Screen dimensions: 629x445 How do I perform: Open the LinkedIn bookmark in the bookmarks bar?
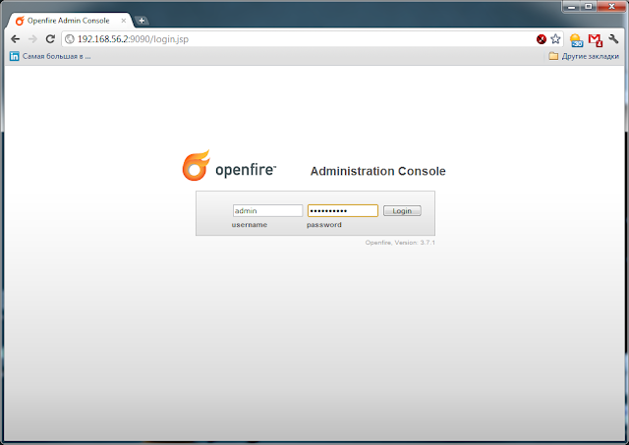click(50, 56)
